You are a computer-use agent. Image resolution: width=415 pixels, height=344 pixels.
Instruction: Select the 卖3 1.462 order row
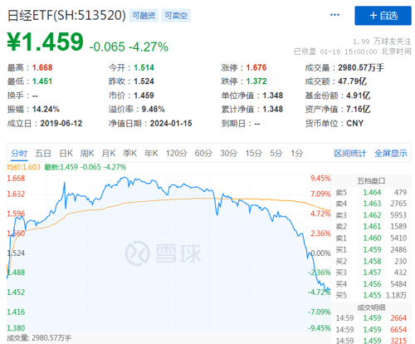(371, 215)
